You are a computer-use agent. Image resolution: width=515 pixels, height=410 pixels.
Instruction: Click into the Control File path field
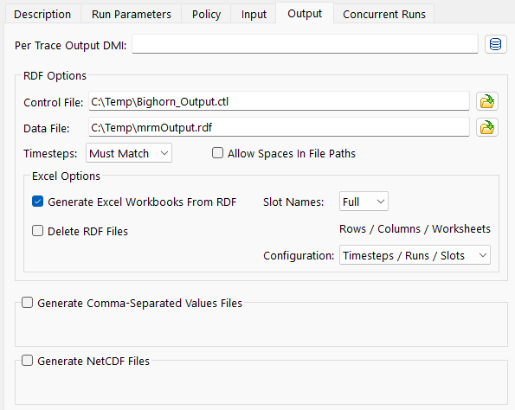[x=279, y=101]
